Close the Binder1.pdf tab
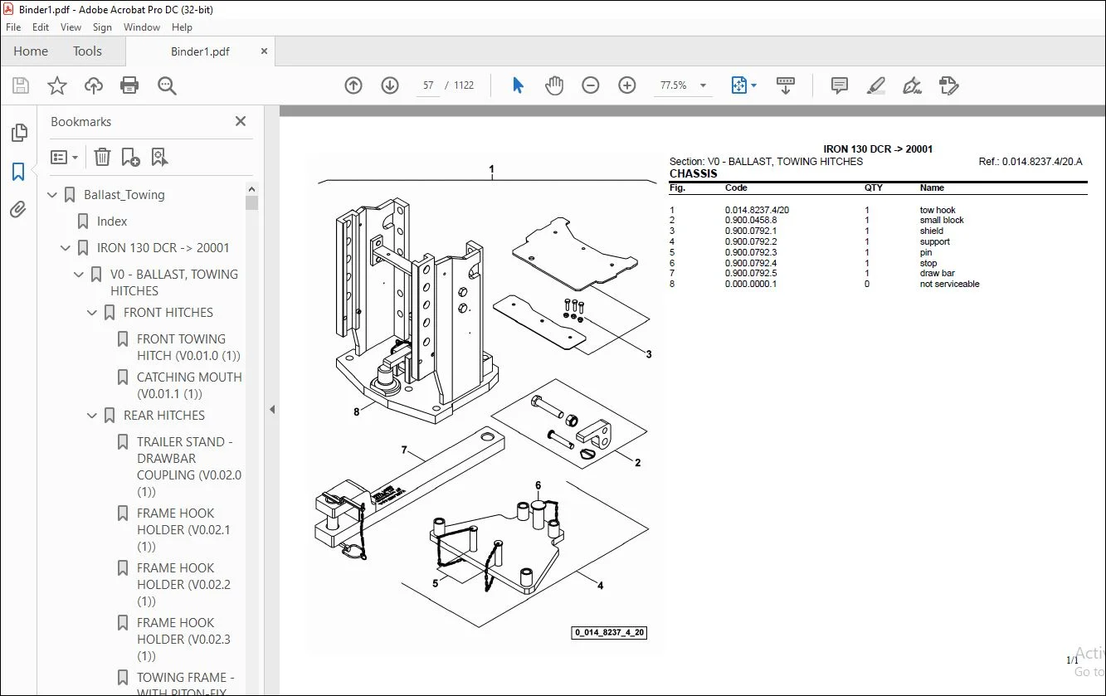 point(265,51)
